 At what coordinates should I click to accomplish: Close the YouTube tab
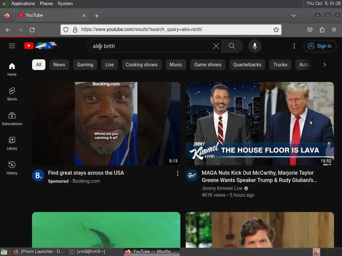84,16
